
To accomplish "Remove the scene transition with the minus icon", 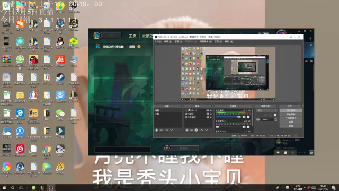I will (x=271, y=115).
